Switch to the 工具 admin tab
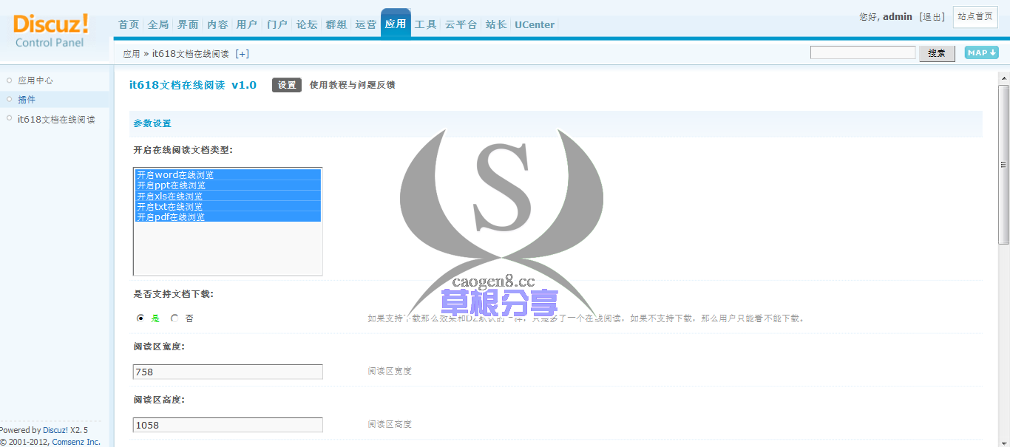Image resolution: width=1010 pixels, height=447 pixels. pyautogui.click(x=425, y=24)
